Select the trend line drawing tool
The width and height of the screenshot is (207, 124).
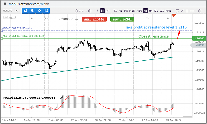(x=182, y=11)
